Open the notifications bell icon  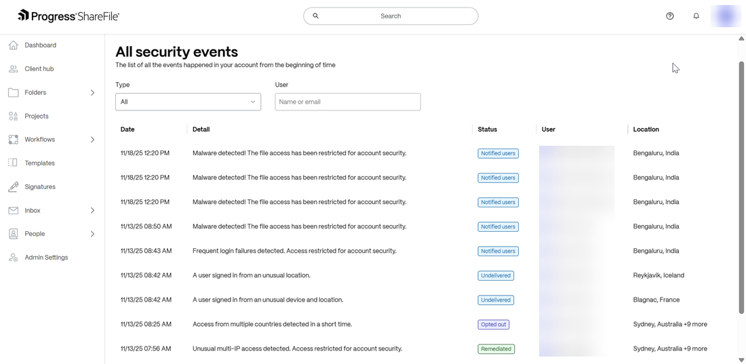click(696, 16)
